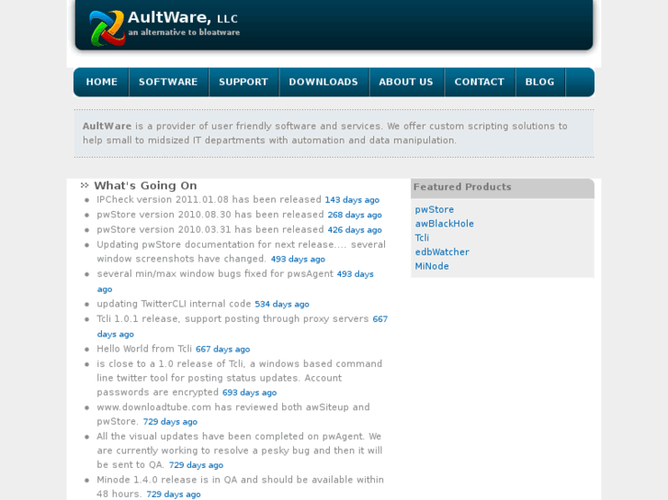Screen dimensions: 668x500
Task: Click 'pwStore version 2010.03.31 has been released' text
Action: (x=210, y=229)
